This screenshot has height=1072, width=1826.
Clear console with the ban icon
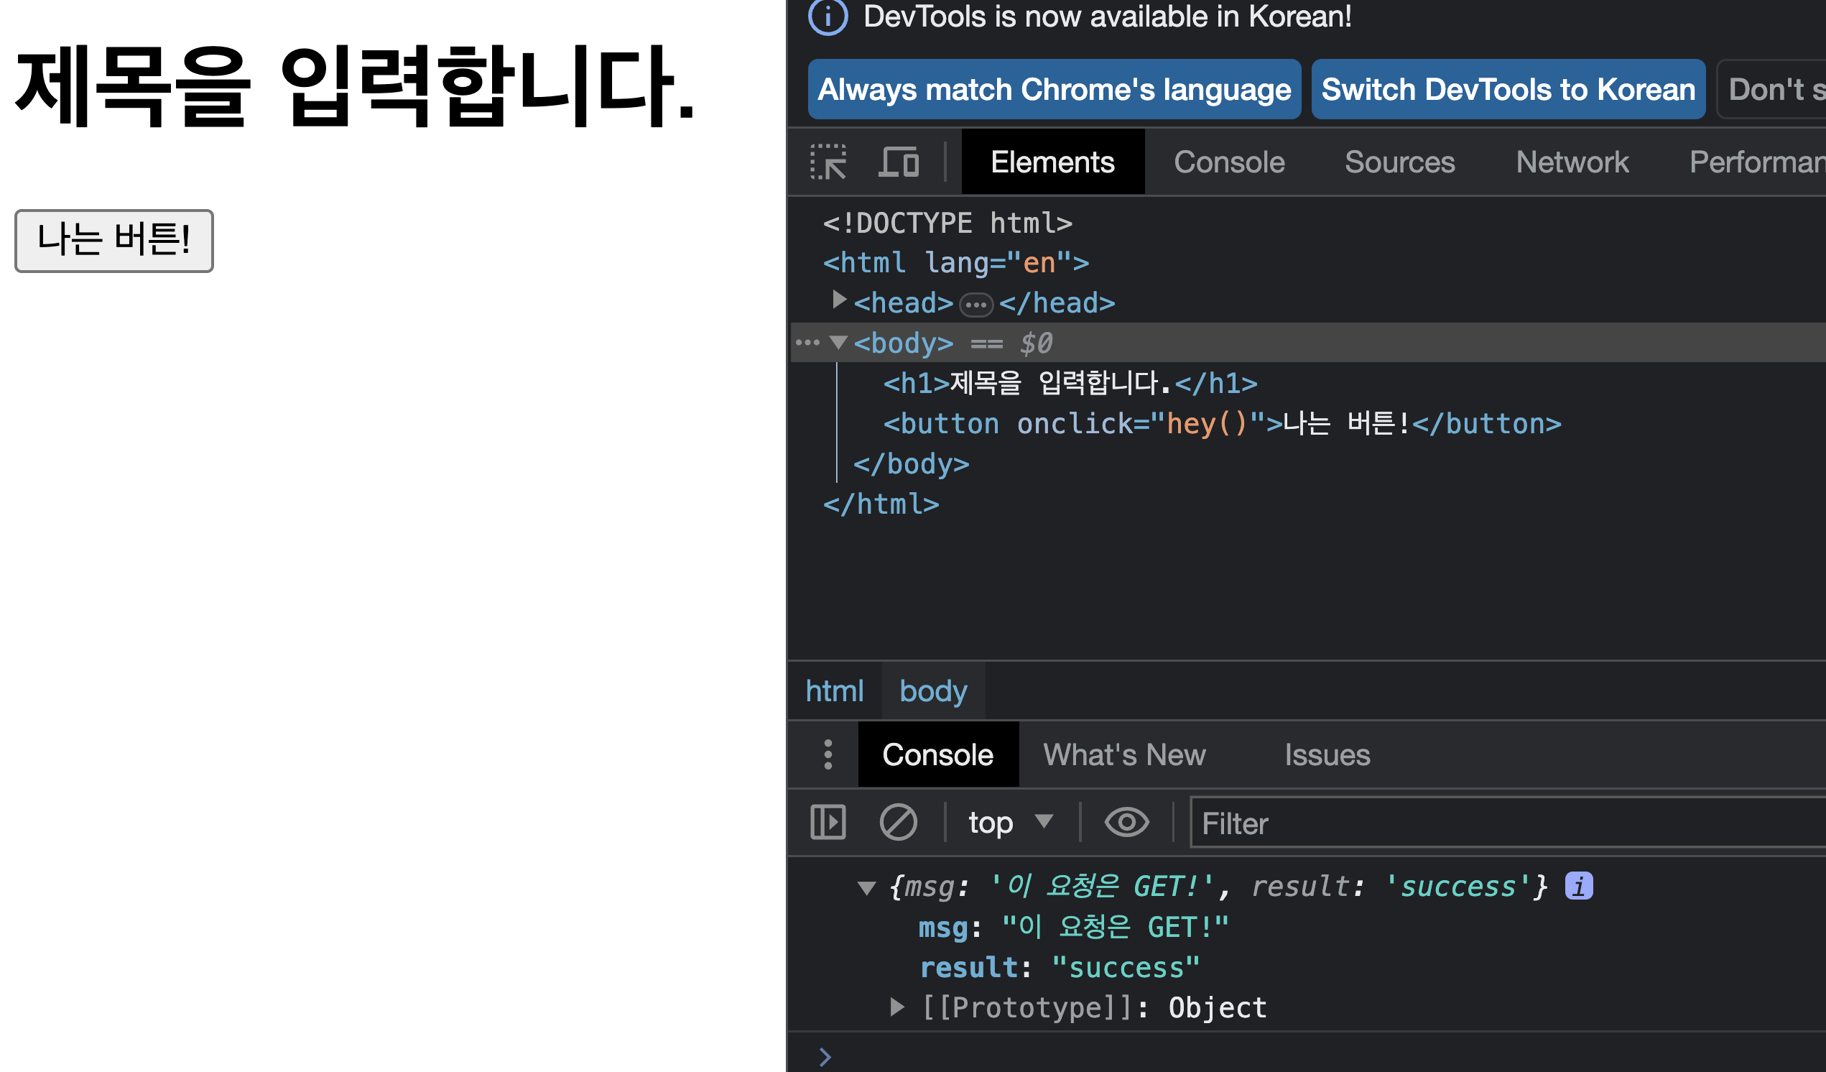(x=898, y=823)
